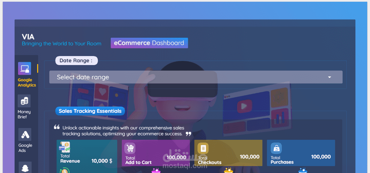Screen dimensions: 370x173
Task: Open the Snapchat ghost sidebar icon
Action: coord(25,167)
